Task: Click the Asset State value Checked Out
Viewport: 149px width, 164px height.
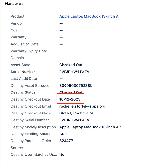Action: (71, 65)
